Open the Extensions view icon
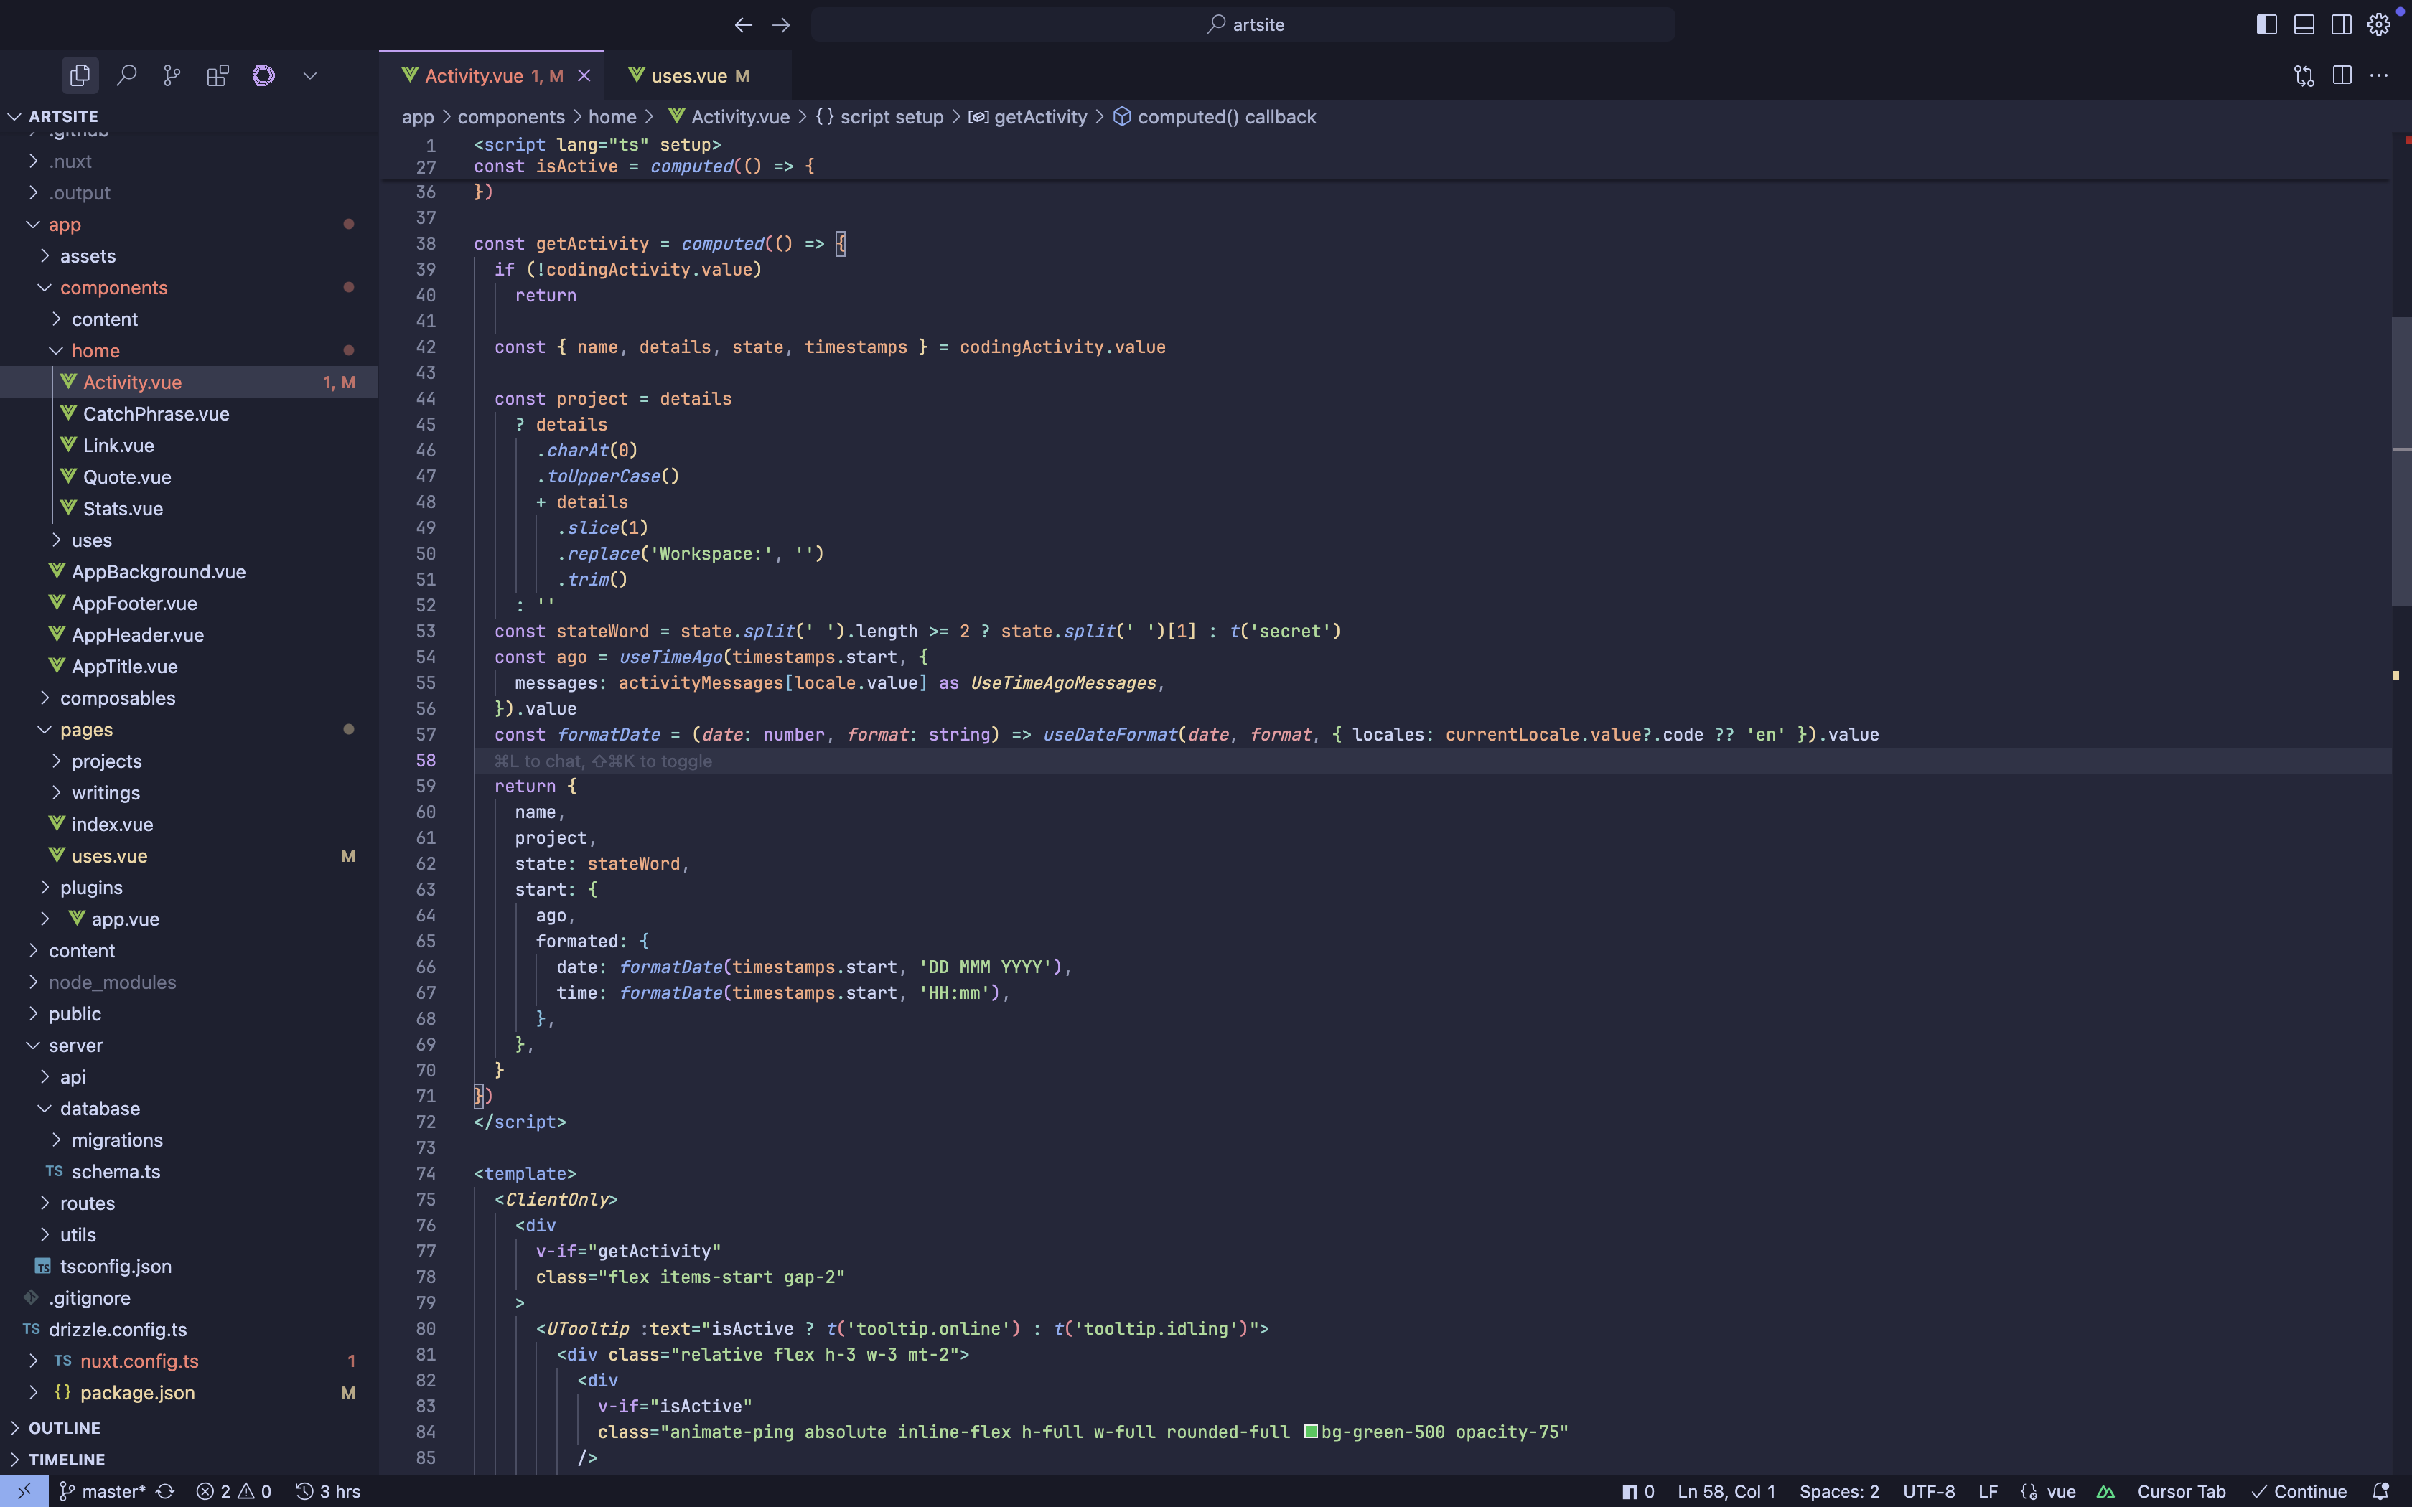The image size is (2412, 1507). coord(218,76)
